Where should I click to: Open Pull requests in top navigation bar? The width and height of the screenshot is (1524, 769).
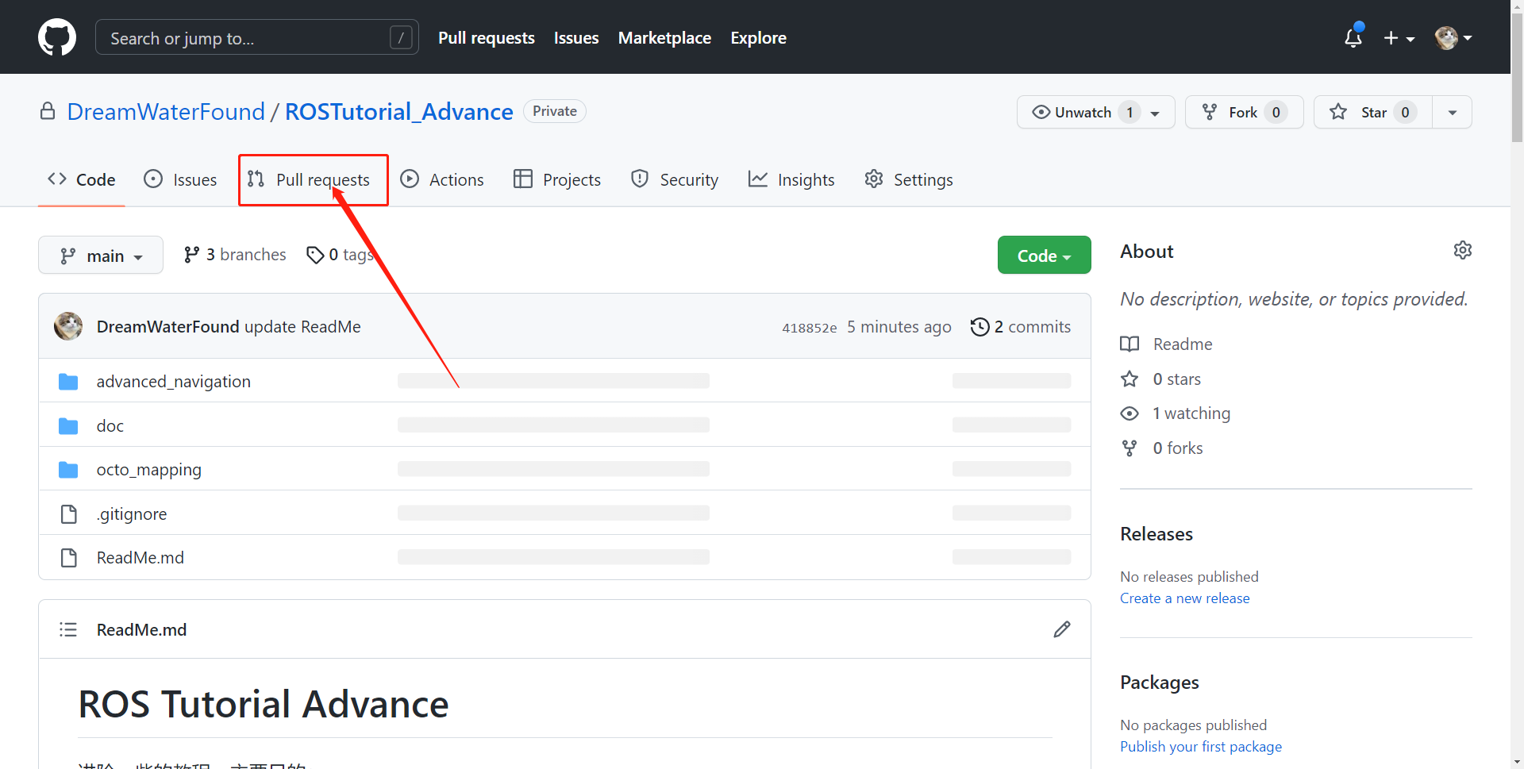[487, 37]
